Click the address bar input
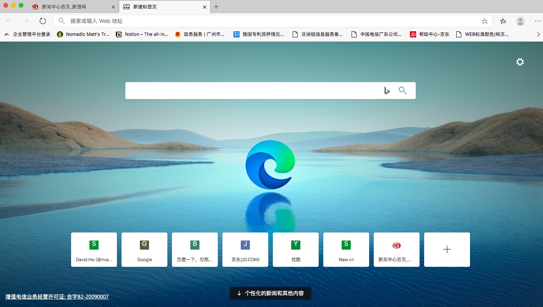543x307 pixels. 273,21
